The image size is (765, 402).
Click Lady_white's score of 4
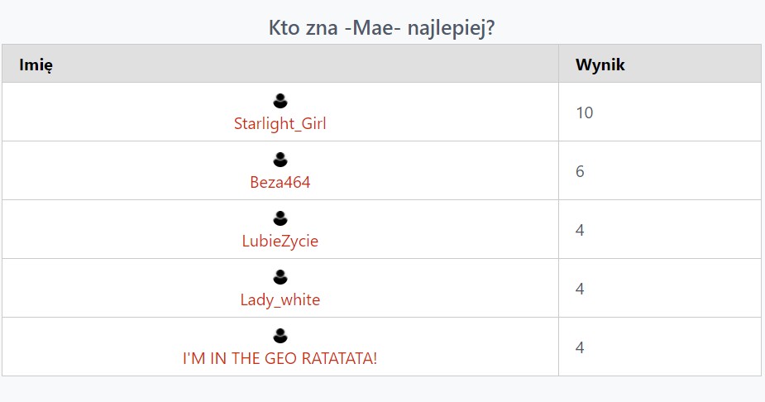[581, 289]
